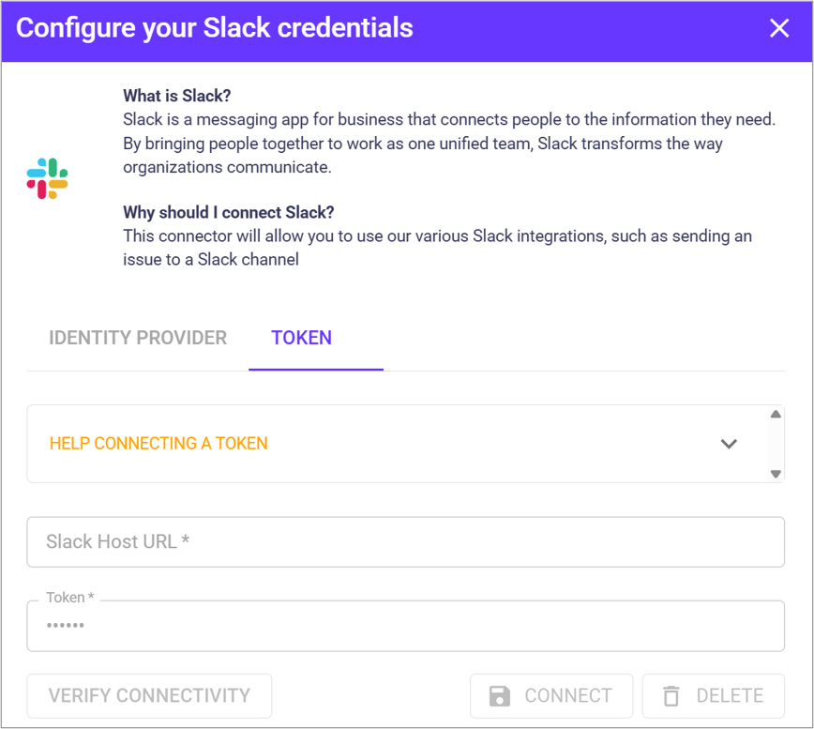Image resolution: width=814 pixels, height=729 pixels.
Task: Click the Slack logo icon
Action: coord(47,178)
